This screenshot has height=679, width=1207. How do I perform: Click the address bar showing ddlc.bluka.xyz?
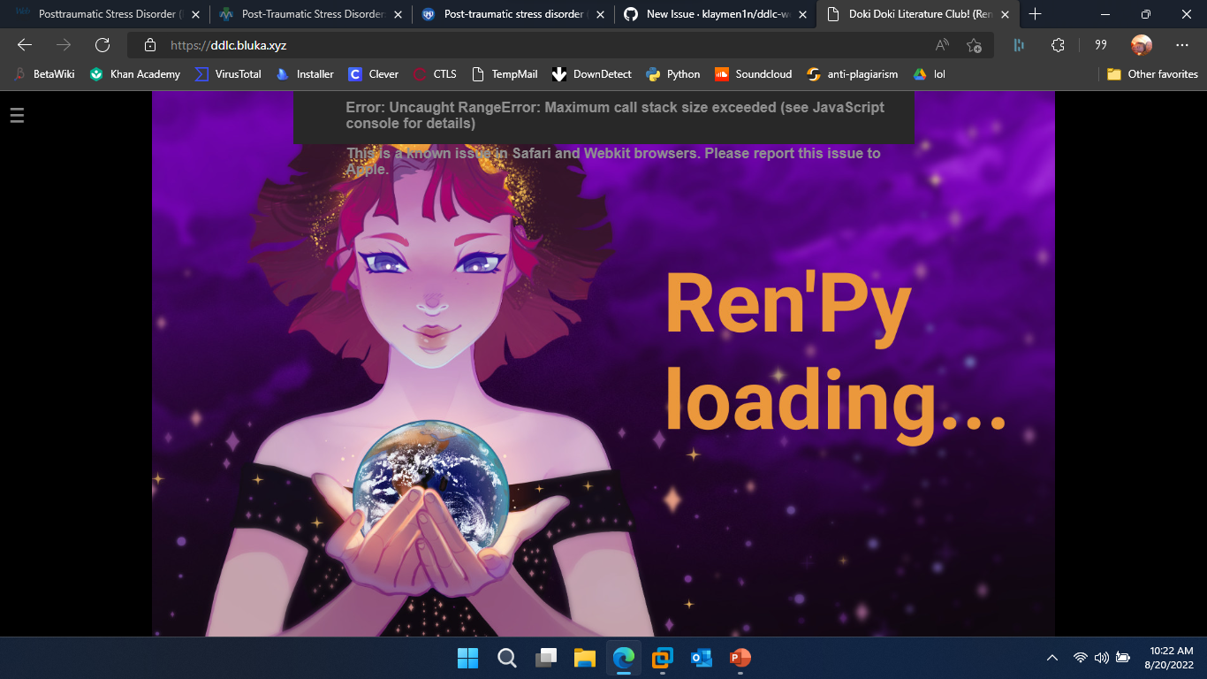(x=530, y=44)
